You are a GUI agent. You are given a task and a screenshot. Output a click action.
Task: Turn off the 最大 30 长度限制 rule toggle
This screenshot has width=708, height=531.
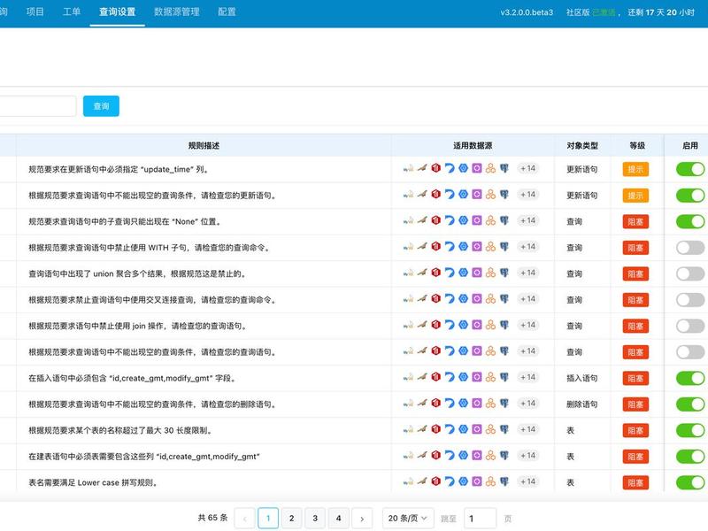pos(690,430)
